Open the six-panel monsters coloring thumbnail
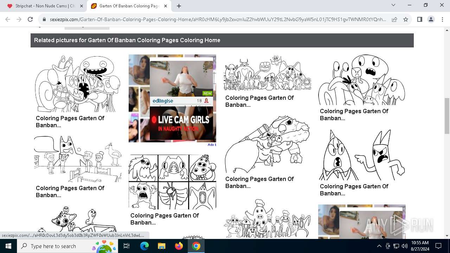This screenshot has height=253, width=450. [172, 182]
